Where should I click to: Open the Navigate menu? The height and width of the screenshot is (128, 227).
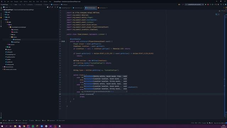16,1
